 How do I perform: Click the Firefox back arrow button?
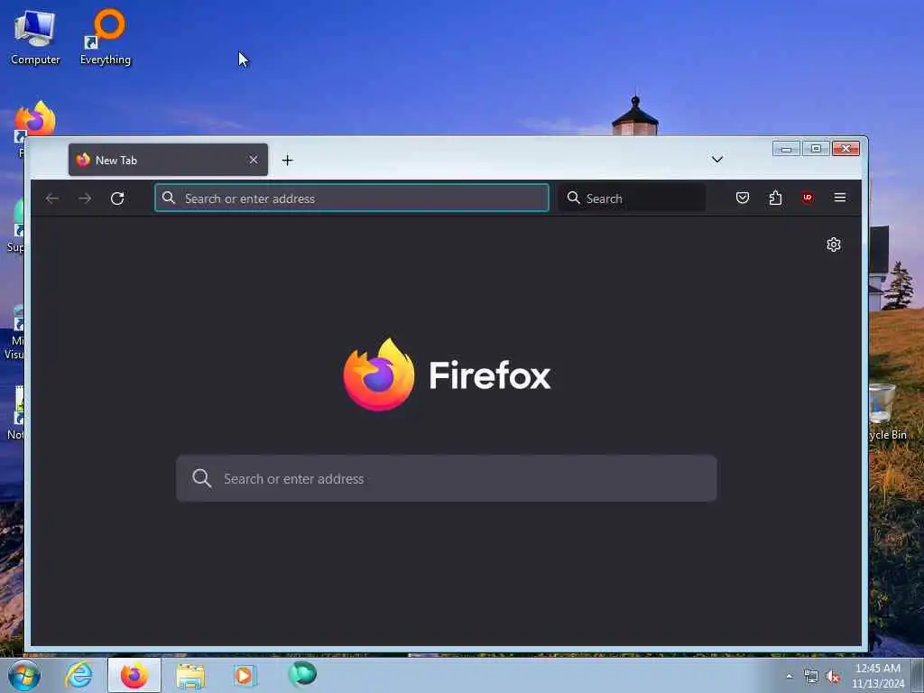click(x=51, y=199)
